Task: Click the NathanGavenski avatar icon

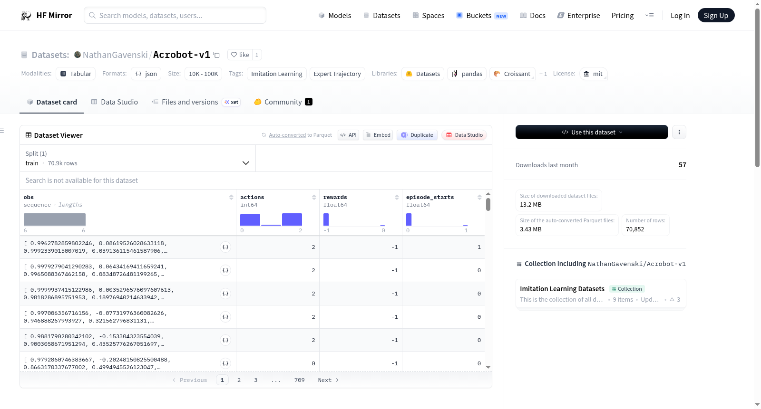Action: 78,55
